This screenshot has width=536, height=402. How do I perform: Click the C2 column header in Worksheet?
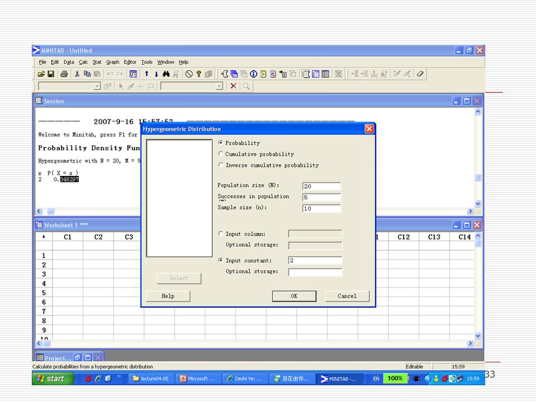click(98, 237)
